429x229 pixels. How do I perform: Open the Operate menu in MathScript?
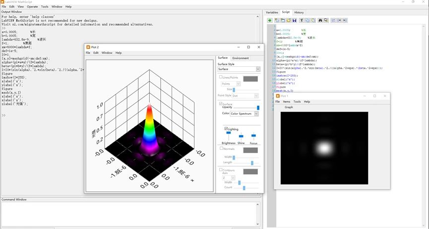point(32,6)
